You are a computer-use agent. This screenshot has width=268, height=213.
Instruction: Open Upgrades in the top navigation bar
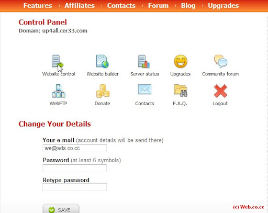click(x=224, y=6)
